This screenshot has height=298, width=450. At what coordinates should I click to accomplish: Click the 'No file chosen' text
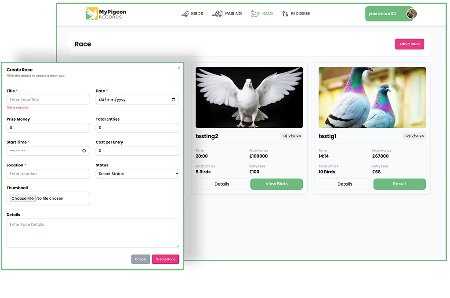point(50,198)
